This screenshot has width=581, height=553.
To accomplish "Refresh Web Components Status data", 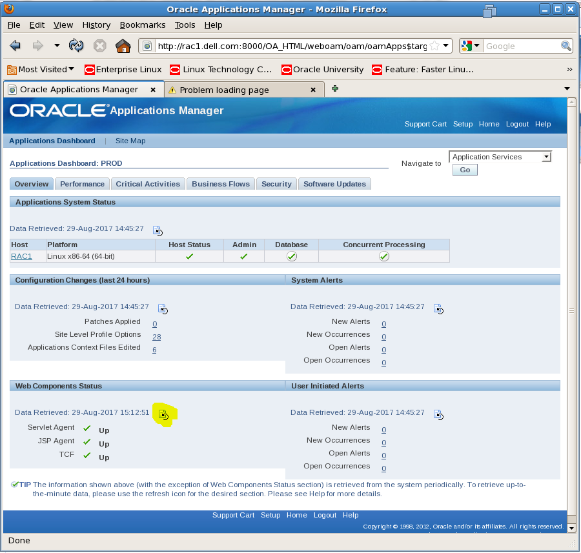I will tap(164, 414).
